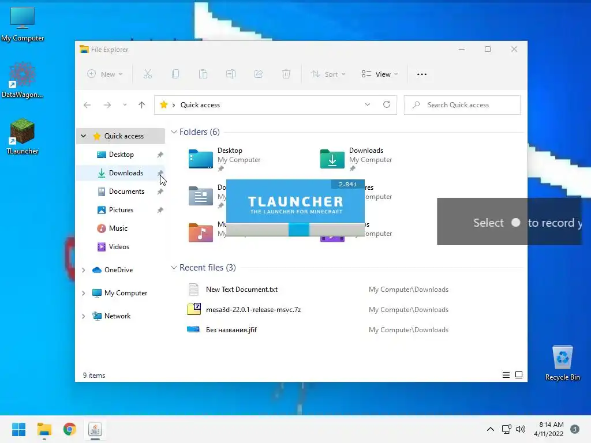591x443 pixels.
Task: Open My Computer desktop icon
Action: [x=23, y=24]
